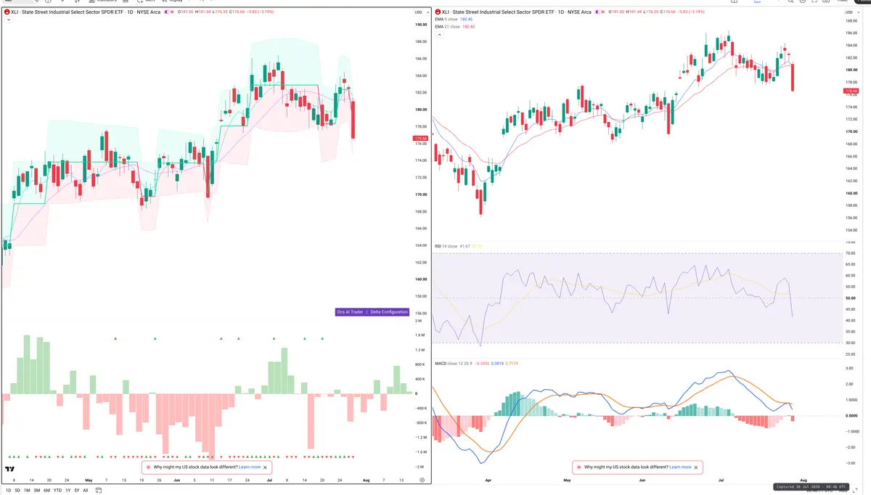Screen dimensions: 871x495
Task: Click the XLI symbol logo in right chart
Action: pos(438,12)
